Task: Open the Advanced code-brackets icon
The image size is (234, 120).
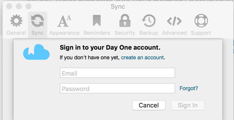Action: tap(174, 21)
